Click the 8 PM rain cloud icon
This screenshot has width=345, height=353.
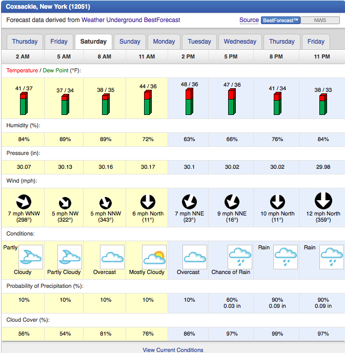286,257
